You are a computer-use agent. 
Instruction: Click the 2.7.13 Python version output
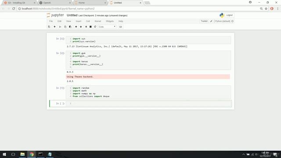point(127,47)
